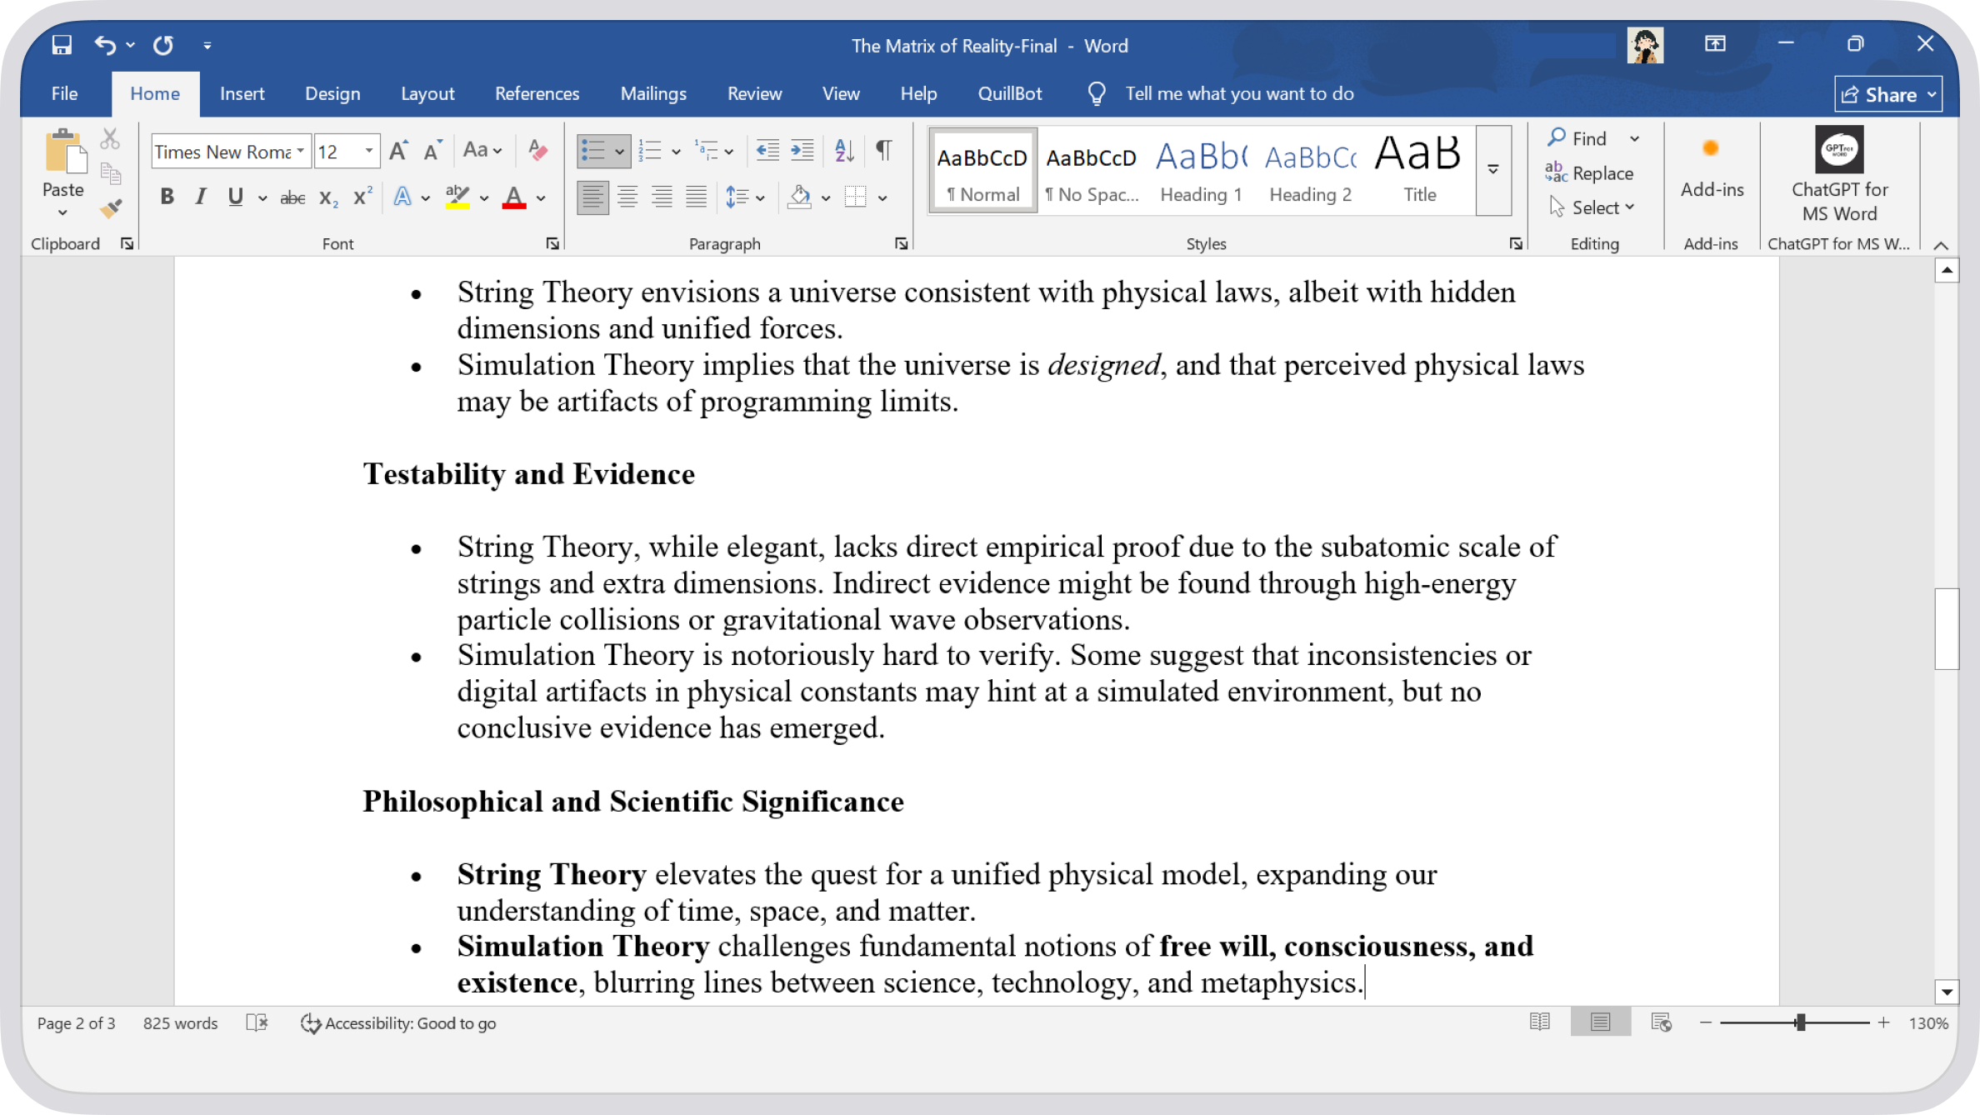Open the font name dropdown
The height and width of the screenshot is (1115, 1980).
point(300,152)
